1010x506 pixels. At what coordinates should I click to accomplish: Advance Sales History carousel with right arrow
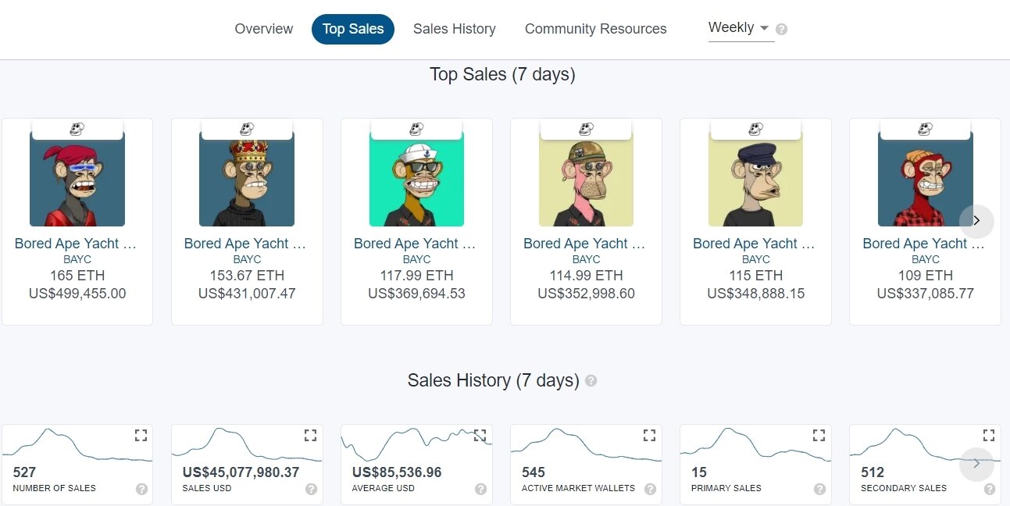tap(976, 464)
